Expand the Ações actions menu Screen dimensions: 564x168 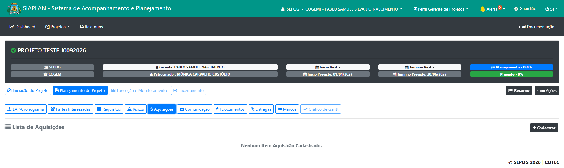(547, 90)
